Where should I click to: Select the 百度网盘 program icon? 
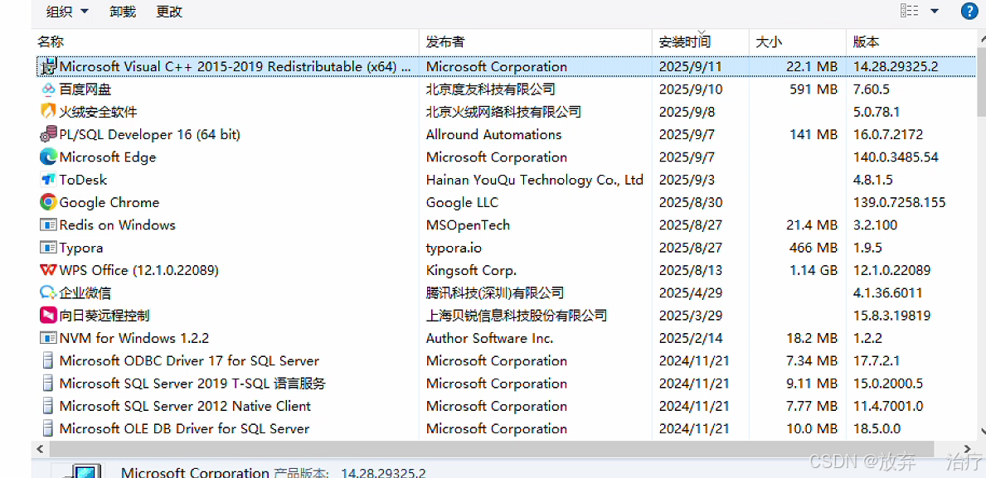pyautogui.click(x=47, y=89)
